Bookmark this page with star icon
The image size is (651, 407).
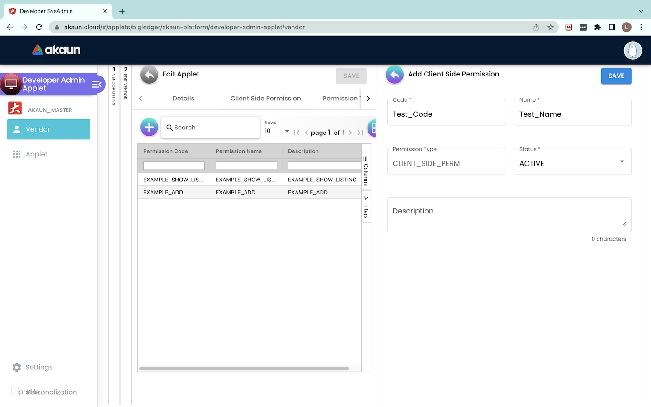point(550,27)
